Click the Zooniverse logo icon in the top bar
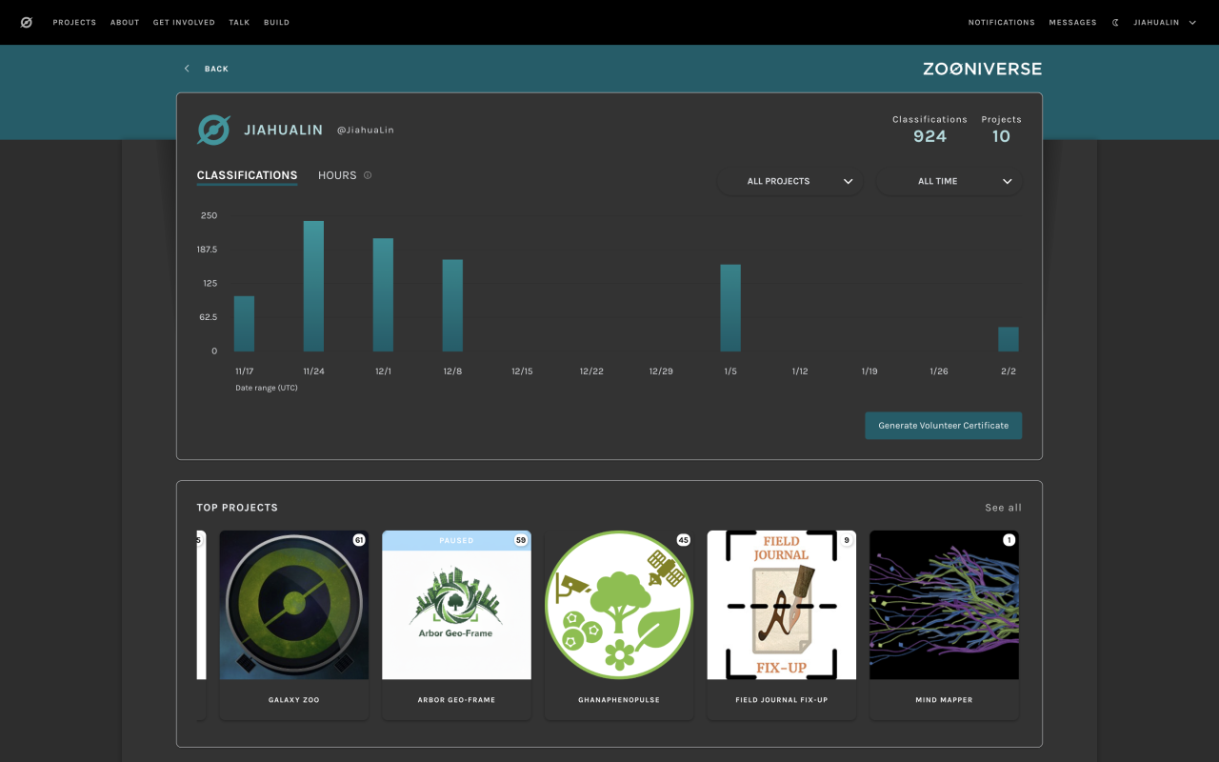Screen dimensions: 1219x762 point(27,22)
